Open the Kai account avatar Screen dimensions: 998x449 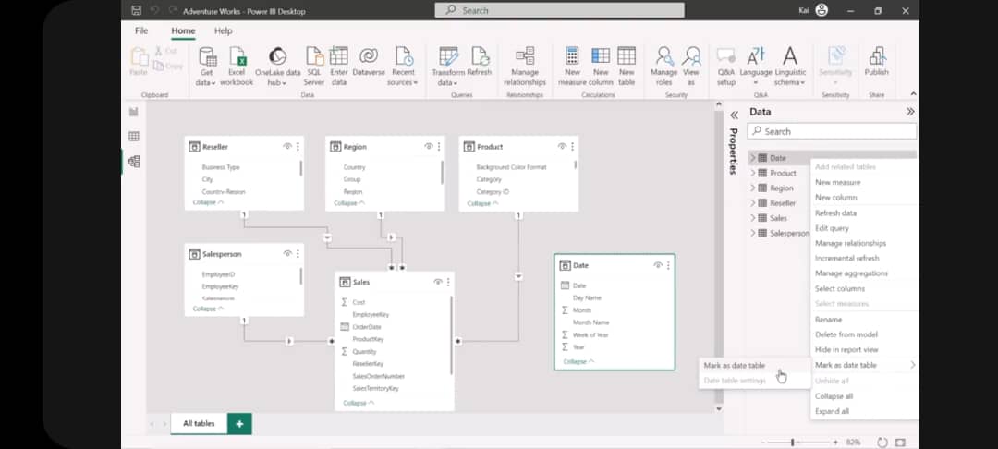(x=822, y=10)
